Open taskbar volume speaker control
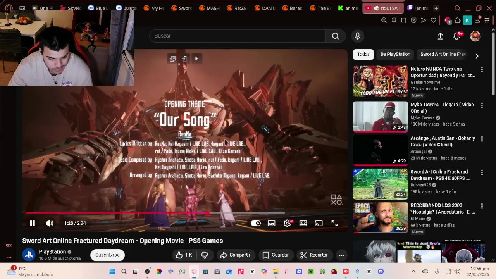This screenshot has width=496, height=279. [457, 272]
